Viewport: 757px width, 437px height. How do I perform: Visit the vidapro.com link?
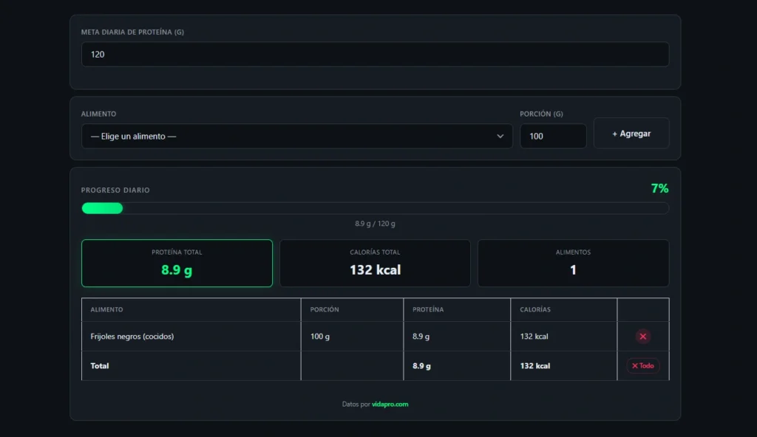390,405
